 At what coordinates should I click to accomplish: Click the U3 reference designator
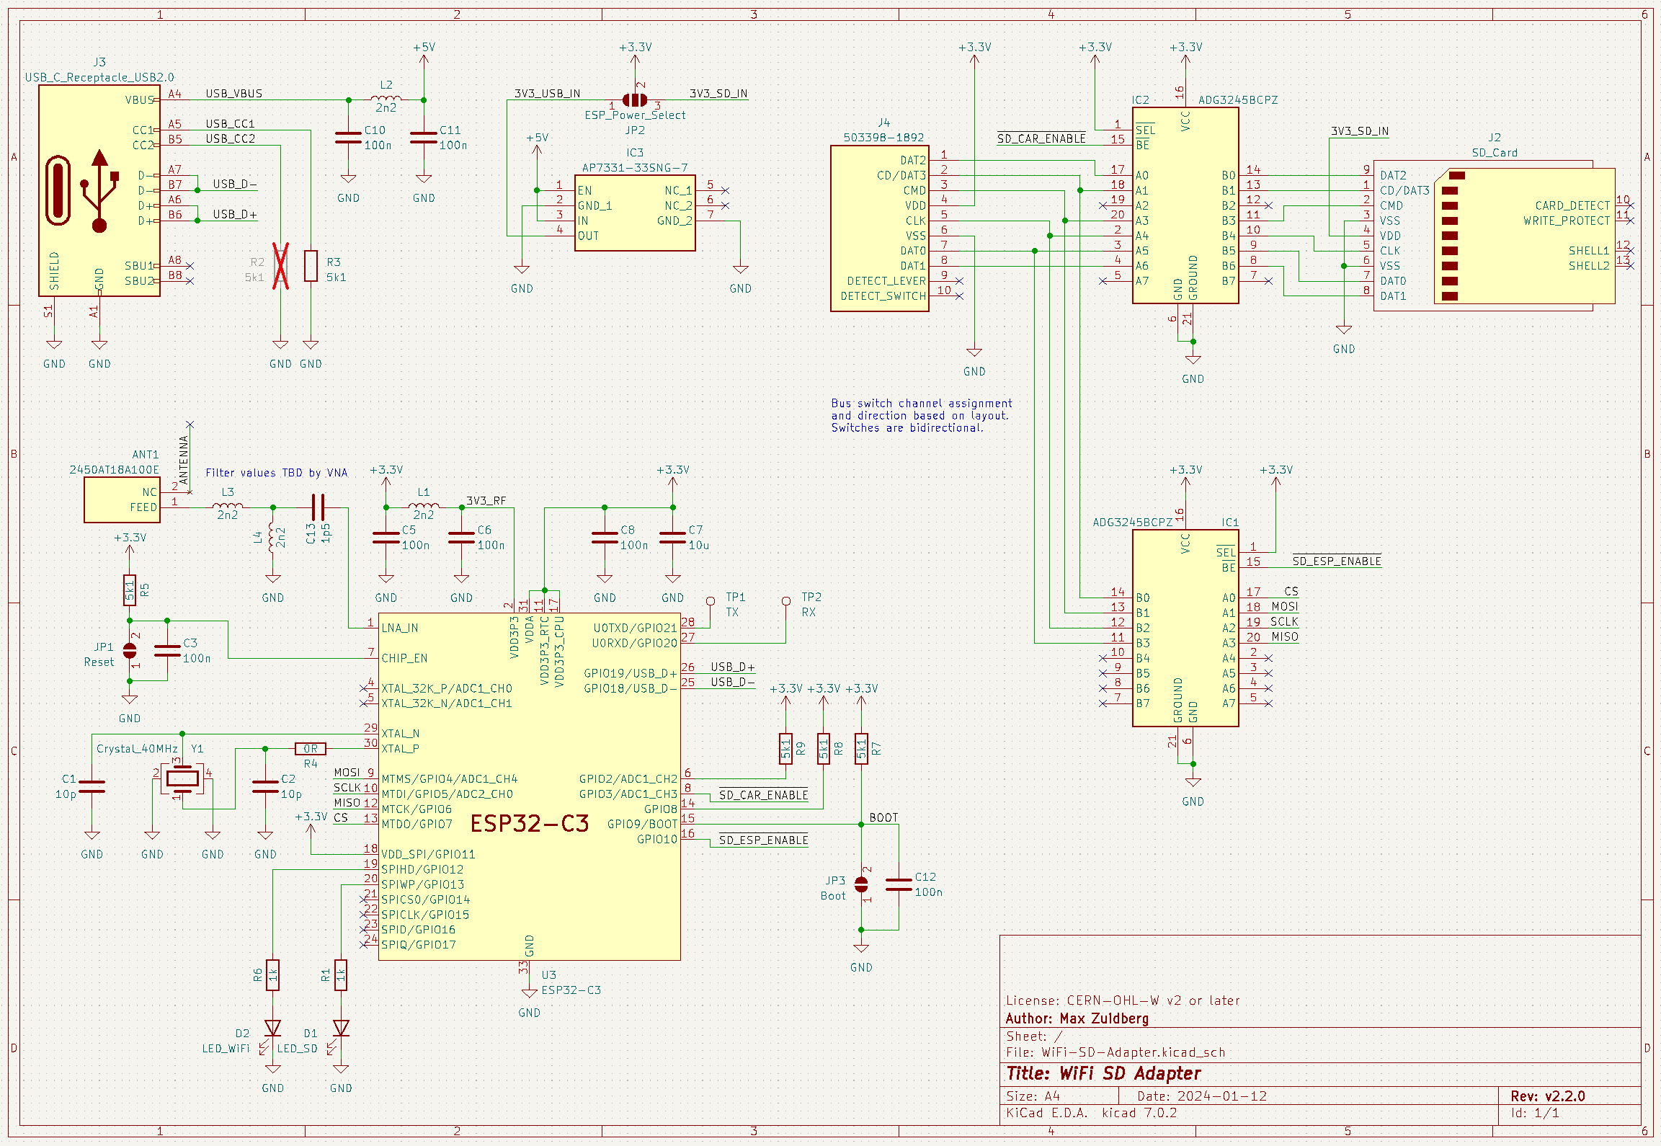[x=549, y=974]
